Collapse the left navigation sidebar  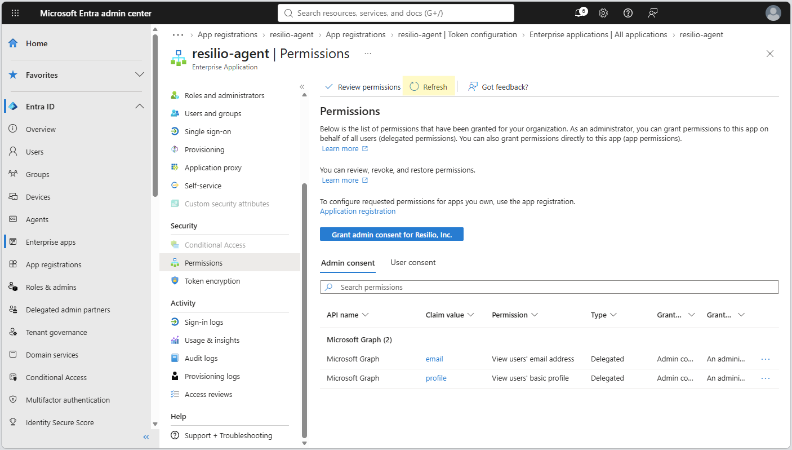(146, 437)
